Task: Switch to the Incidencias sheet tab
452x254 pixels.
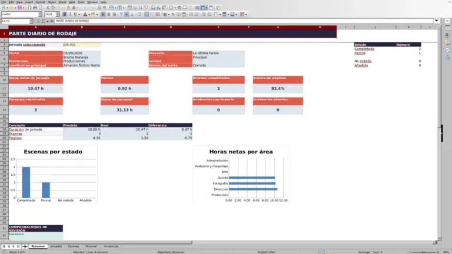Action: coord(111,246)
